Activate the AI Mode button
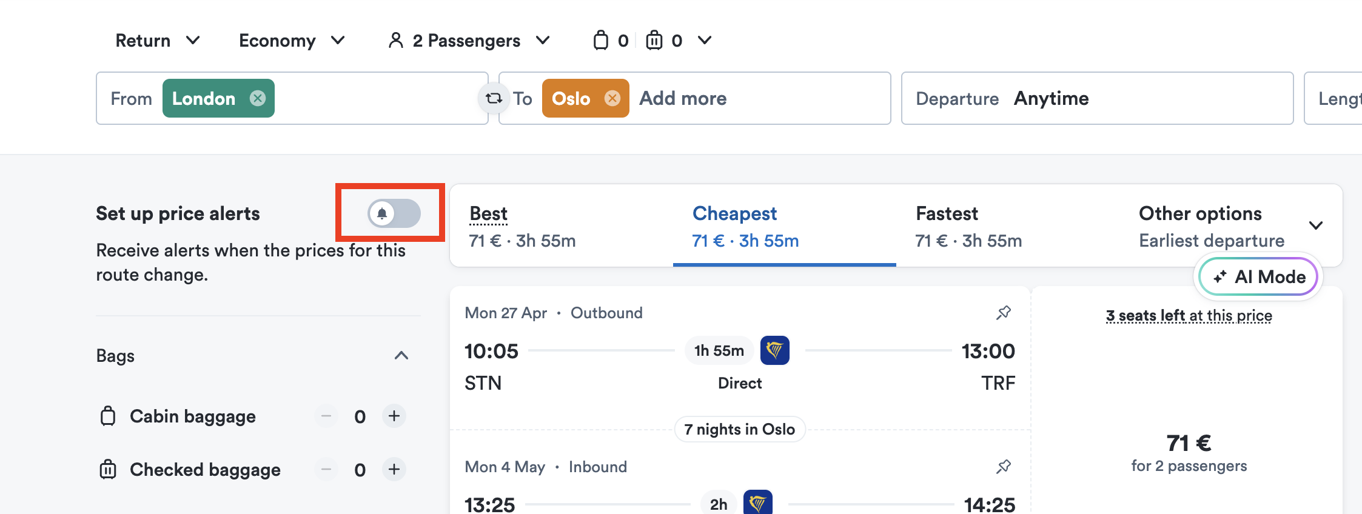 (x=1259, y=277)
